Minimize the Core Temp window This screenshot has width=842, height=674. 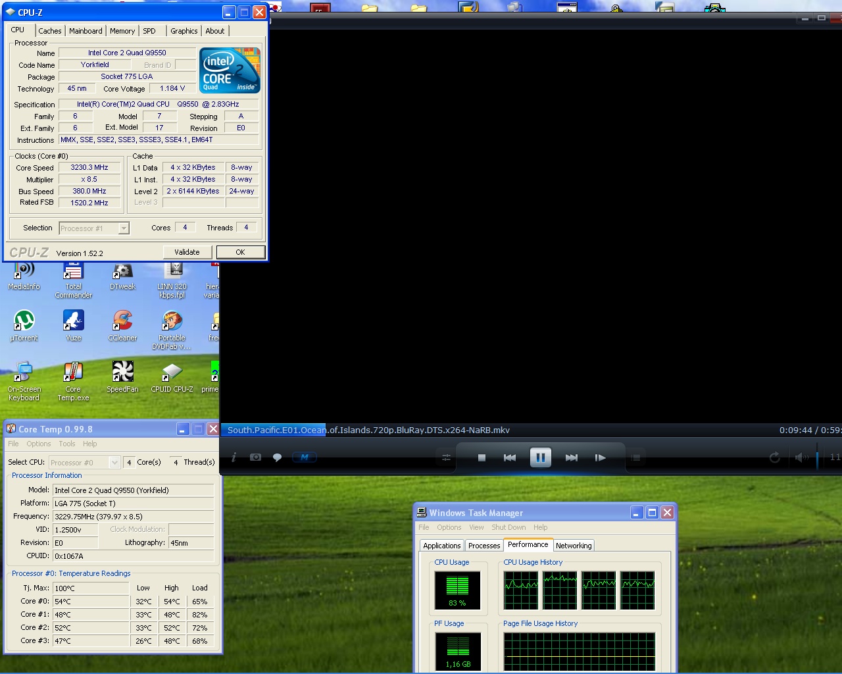[183, 429]
